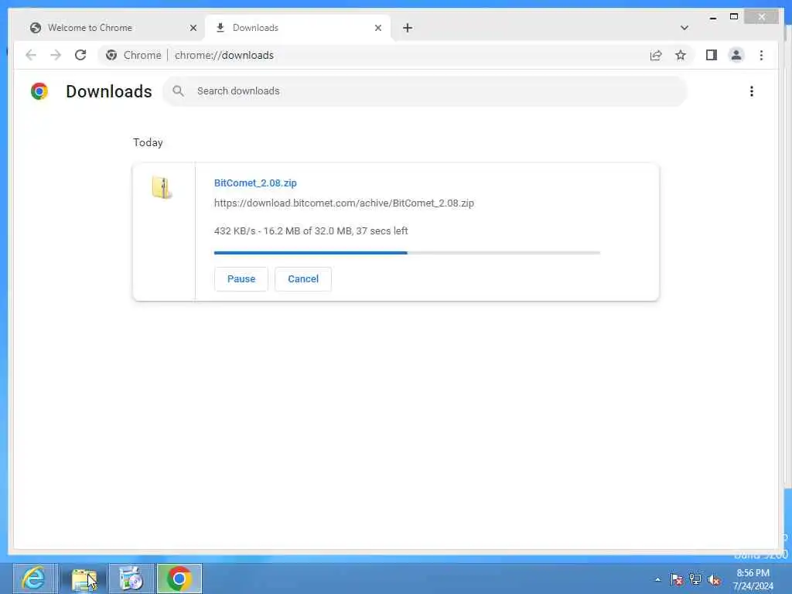792x594 pixels.
Task: Click the Today date heading
Action: click(x=148, y=142)
